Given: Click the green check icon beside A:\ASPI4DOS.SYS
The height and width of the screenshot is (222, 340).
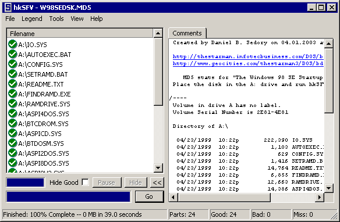Looking at the screenshot, I should (x=13, y=113).
